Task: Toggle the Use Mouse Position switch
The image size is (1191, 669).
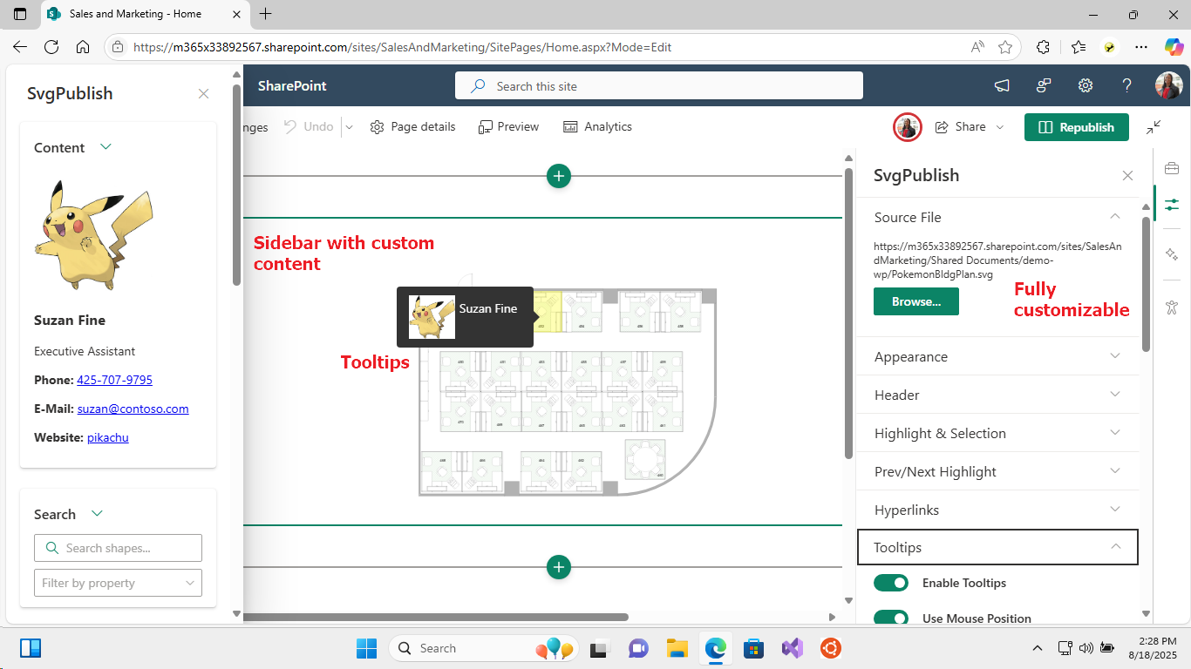Action: (x=891, y=618)
